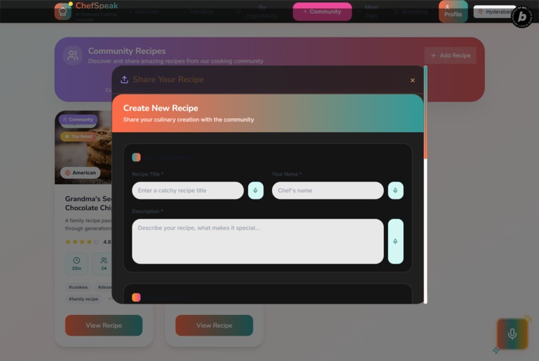Focus the Your Name input field

click(328, 190)
